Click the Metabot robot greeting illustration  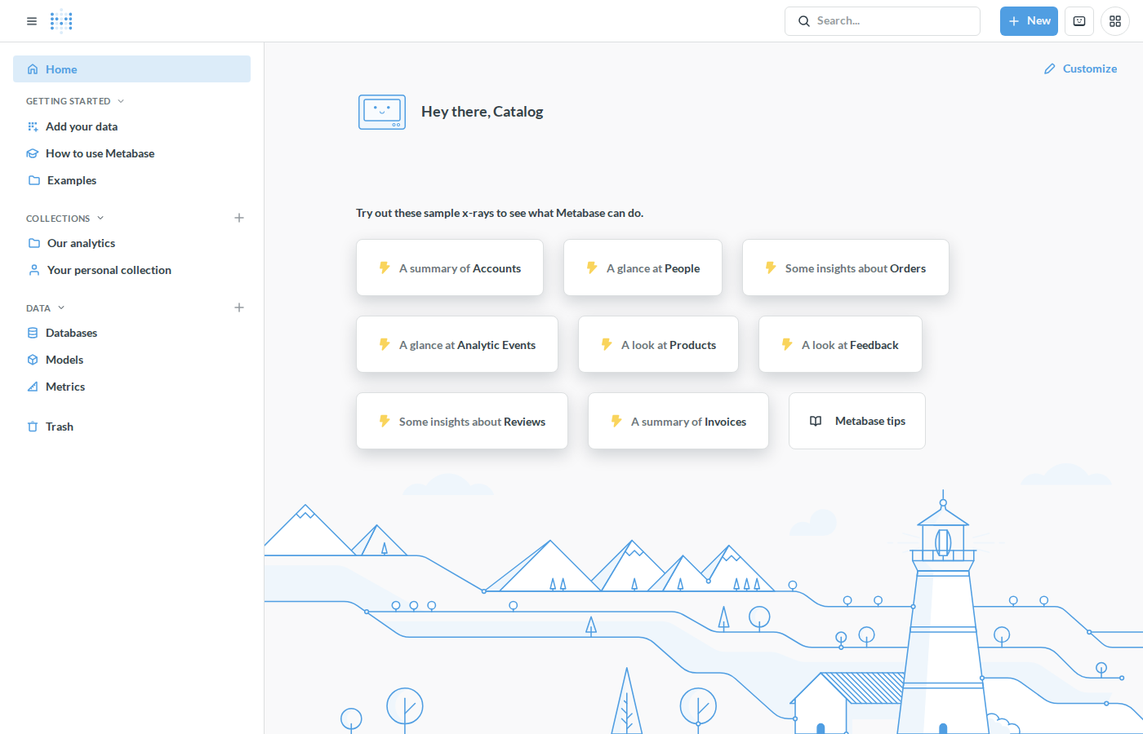pyautogui.click(x=382, y=113)
